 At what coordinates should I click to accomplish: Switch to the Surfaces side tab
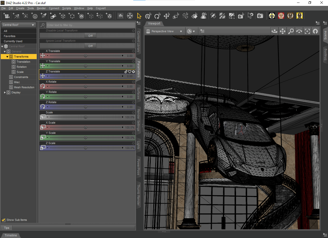click(138, 93)
